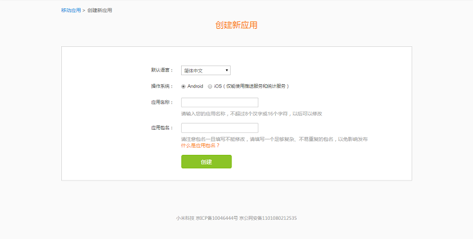Click the 创建新应用 breadcrumb text
The width and height of the screenshot is (473, 239).
click(100, 10)
